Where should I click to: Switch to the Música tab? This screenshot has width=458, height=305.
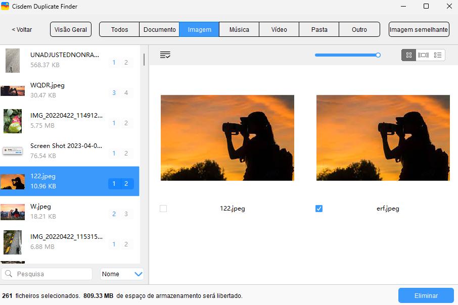239,30
